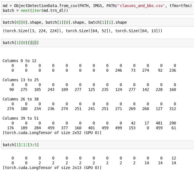Click the 'LongTensor of size 2x52' summary line

[52, 133]
